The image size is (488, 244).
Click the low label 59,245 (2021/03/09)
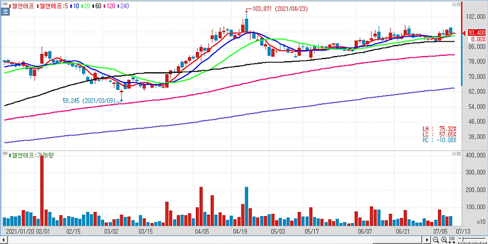(x=89, y=101)
